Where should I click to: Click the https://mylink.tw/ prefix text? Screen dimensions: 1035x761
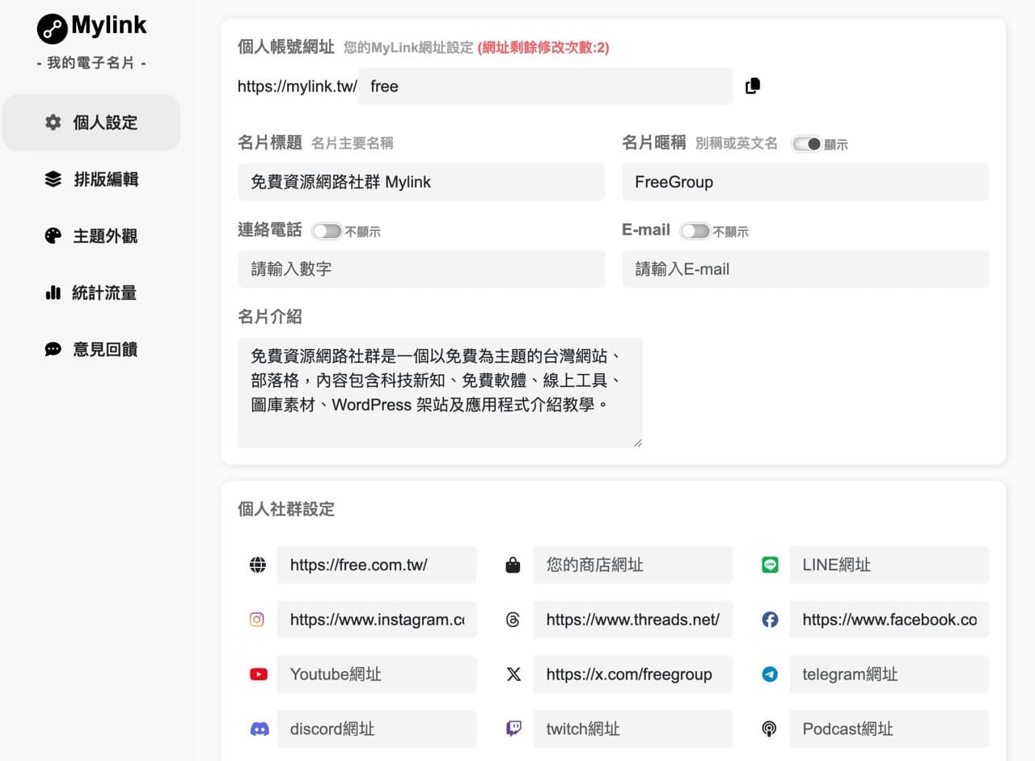point(297,86)
